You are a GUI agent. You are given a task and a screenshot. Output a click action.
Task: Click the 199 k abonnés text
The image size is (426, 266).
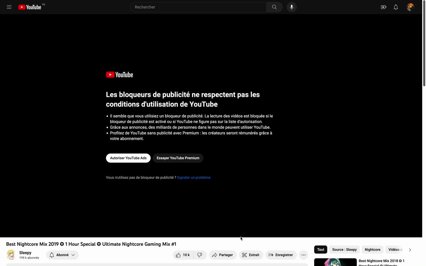click(x=29, y=258)
